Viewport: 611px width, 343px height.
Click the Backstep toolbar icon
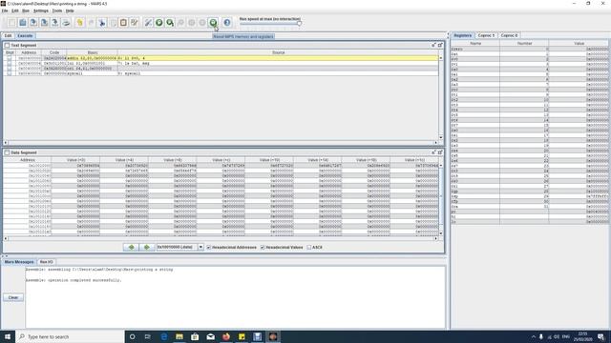pos(180,23)
